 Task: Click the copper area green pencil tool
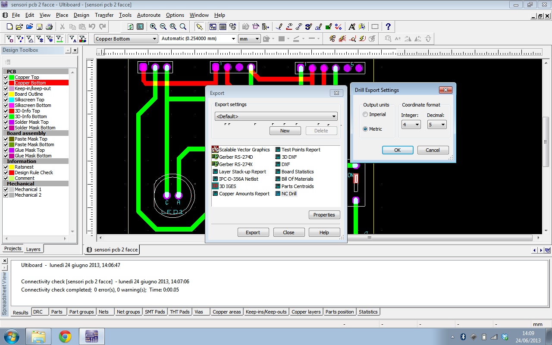[329, 26]
